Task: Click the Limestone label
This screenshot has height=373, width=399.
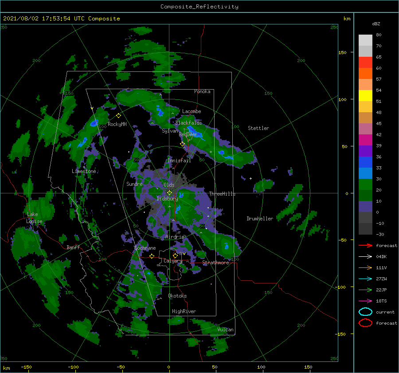Action: click(84, 171)
